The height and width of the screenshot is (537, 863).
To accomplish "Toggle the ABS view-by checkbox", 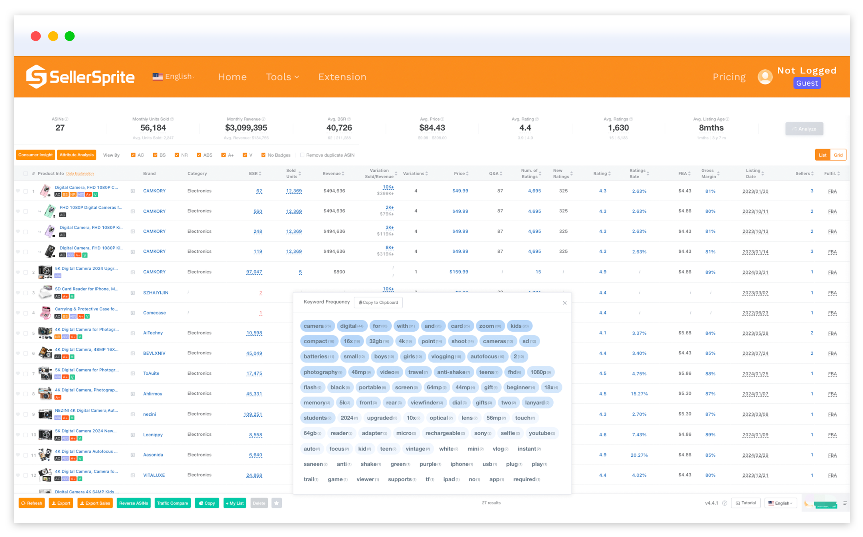I will pyautogui.click(x=199, y=155).
